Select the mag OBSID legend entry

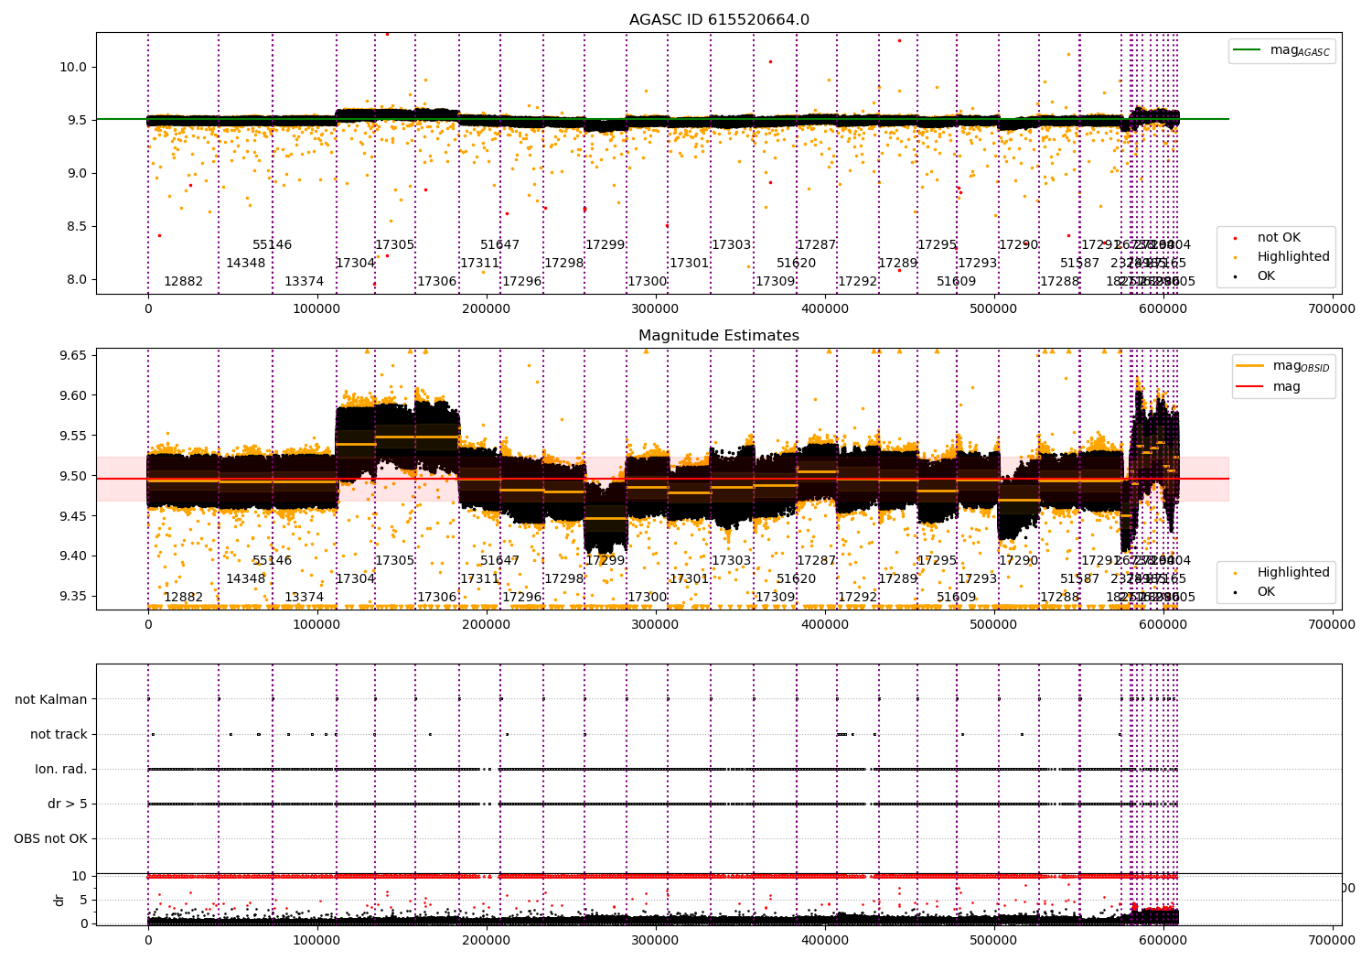[1282, 366]
